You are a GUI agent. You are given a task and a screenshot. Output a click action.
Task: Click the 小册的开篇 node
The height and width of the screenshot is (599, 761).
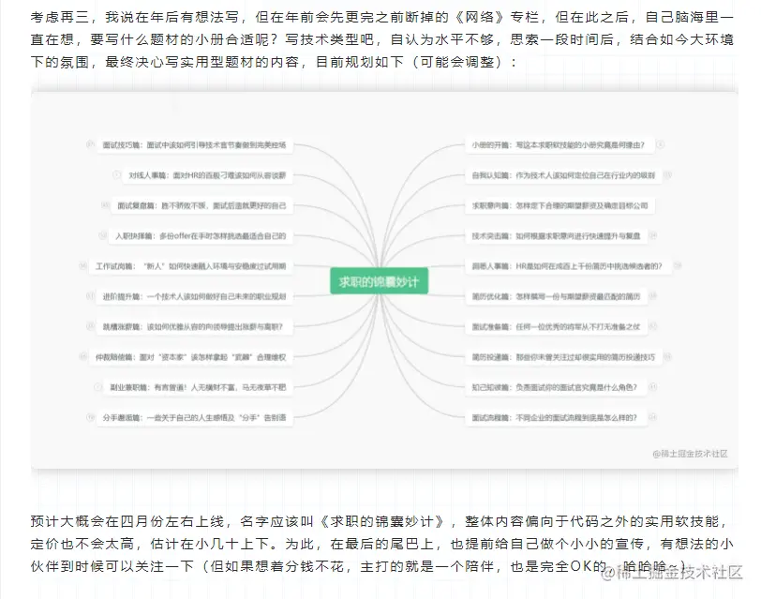[x=559, y=144]
